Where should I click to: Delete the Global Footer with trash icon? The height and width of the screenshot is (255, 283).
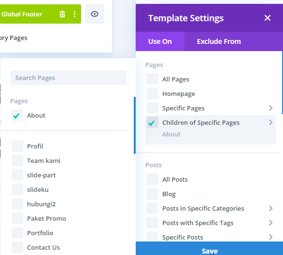62,14
